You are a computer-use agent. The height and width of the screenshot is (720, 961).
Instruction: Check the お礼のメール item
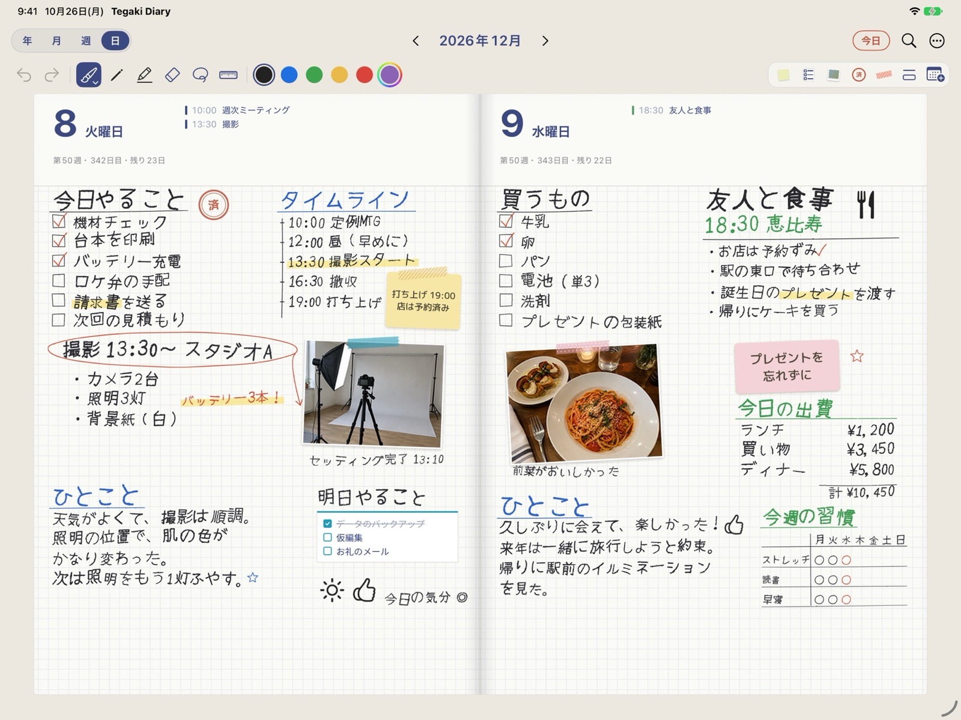(x=327, y=551)
